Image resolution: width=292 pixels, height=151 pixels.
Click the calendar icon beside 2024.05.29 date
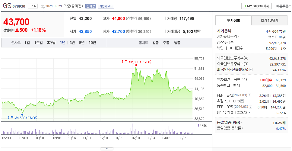[43, 6]
